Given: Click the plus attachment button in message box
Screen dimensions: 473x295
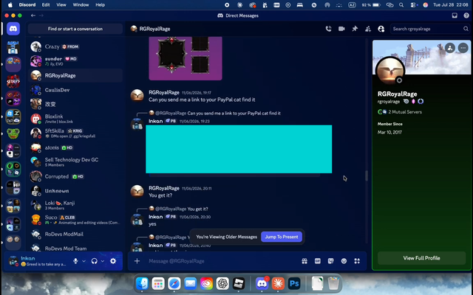Looking at the screenshot, I should [137, 261].
